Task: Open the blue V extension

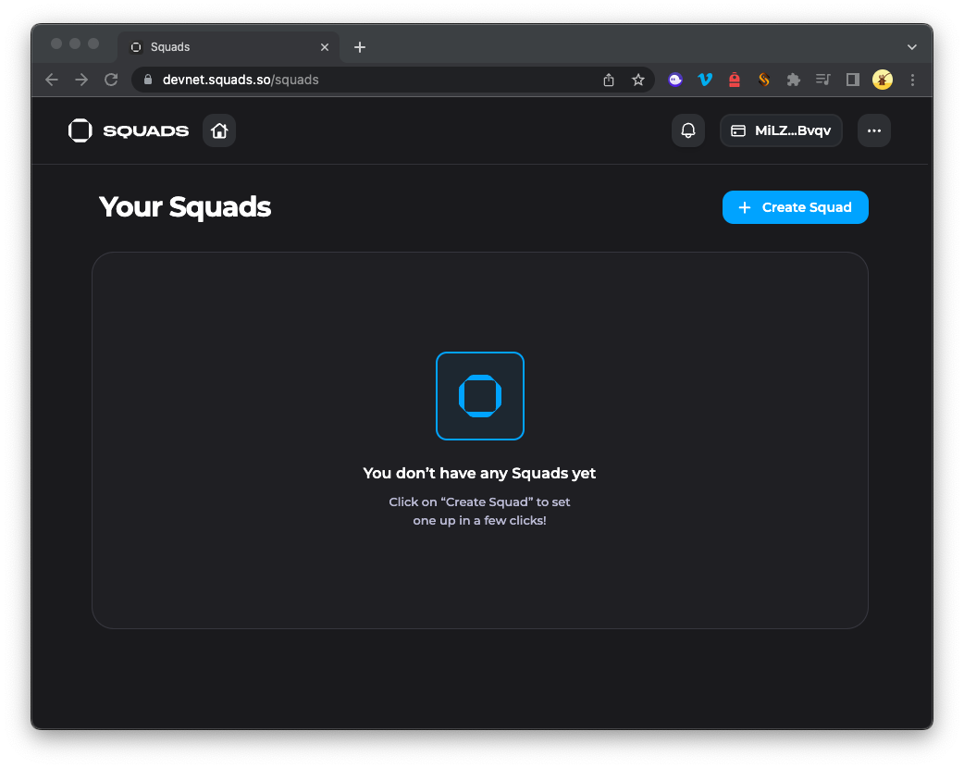Action: pos(705,80)
